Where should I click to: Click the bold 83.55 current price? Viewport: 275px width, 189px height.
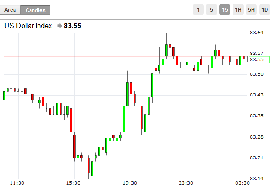point(73,26)
